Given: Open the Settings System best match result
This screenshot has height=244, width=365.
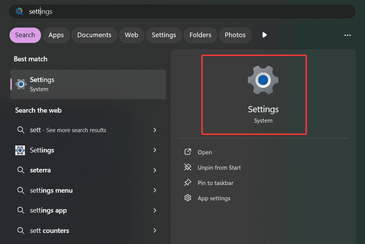Looking at the screenshot, I should pyautogui.click(x=88, y=84).
